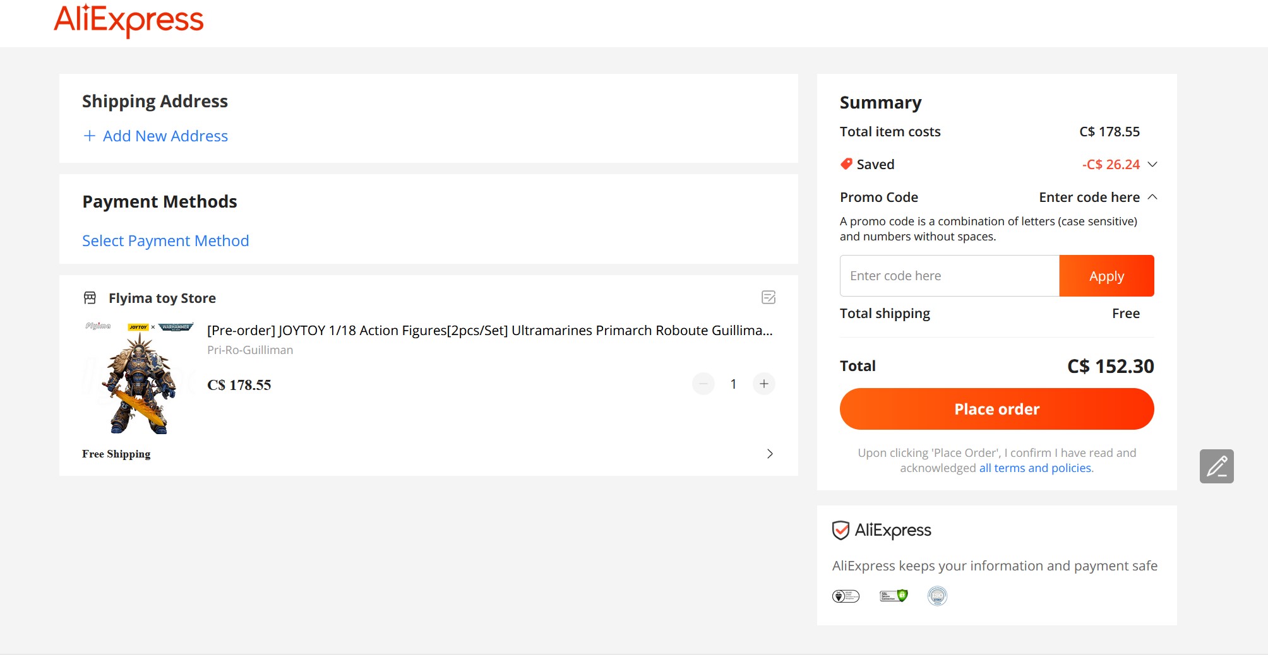Decrease item quantity with minus button
This screenshot has width=1268, height=655.
click(x=703, y=384)
